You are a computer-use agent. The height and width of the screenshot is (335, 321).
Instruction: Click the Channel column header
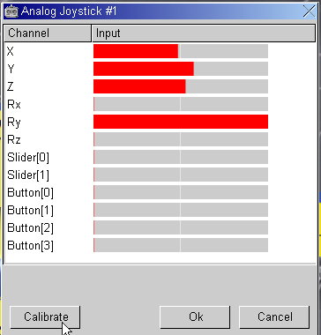coord(48,33)
